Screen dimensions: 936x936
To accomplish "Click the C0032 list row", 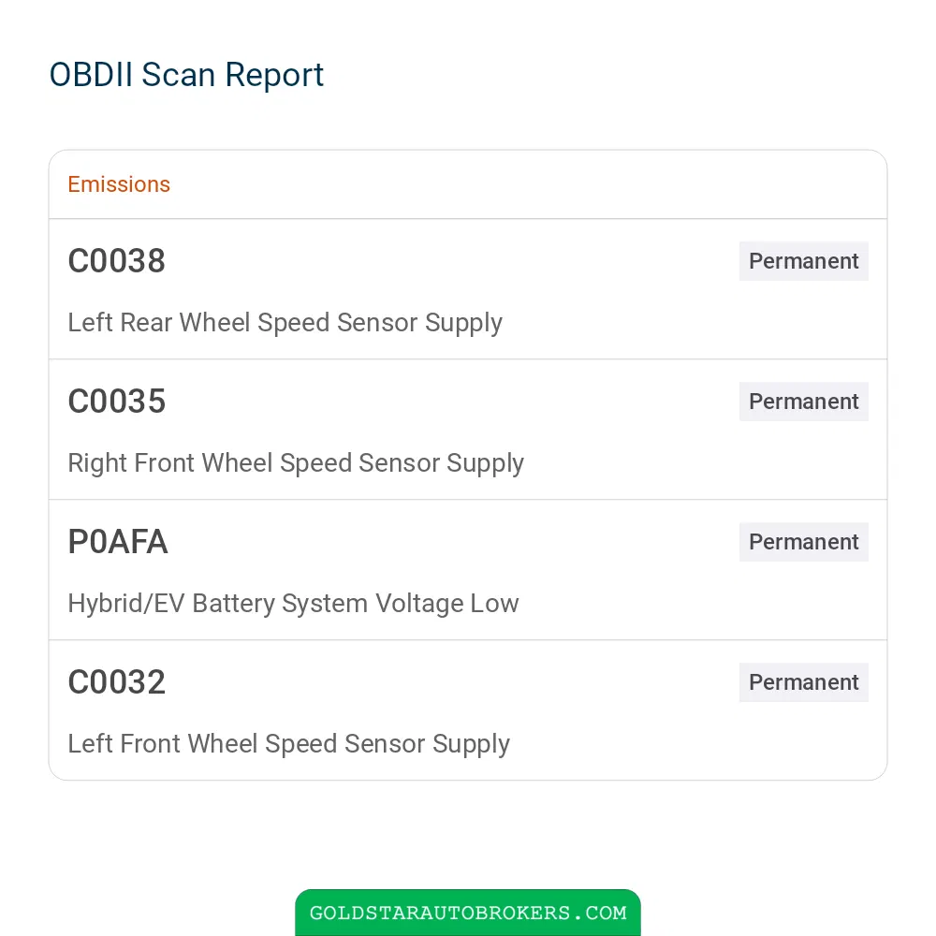I will (x=468, y=710).
